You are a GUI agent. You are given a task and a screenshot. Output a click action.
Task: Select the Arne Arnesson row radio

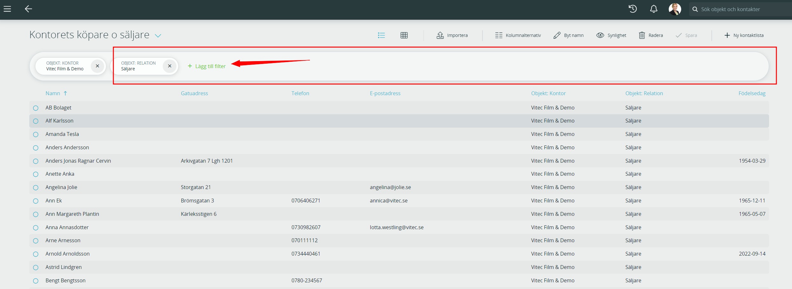[36, 241]
